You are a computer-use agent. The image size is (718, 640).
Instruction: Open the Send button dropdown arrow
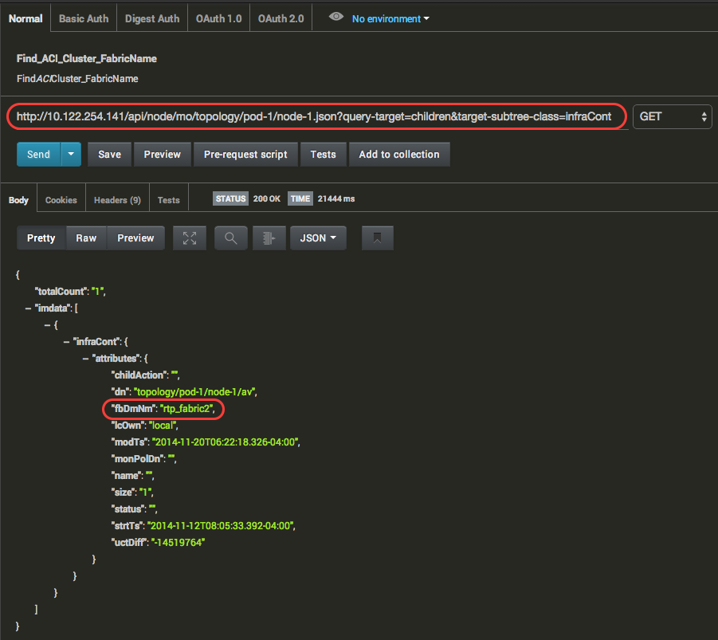click(71, 155)
